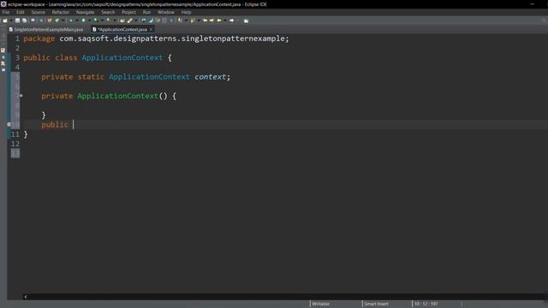Expand the External Tools dropdown arrow
Screen dimensions: 548x308
click(115, 21)
